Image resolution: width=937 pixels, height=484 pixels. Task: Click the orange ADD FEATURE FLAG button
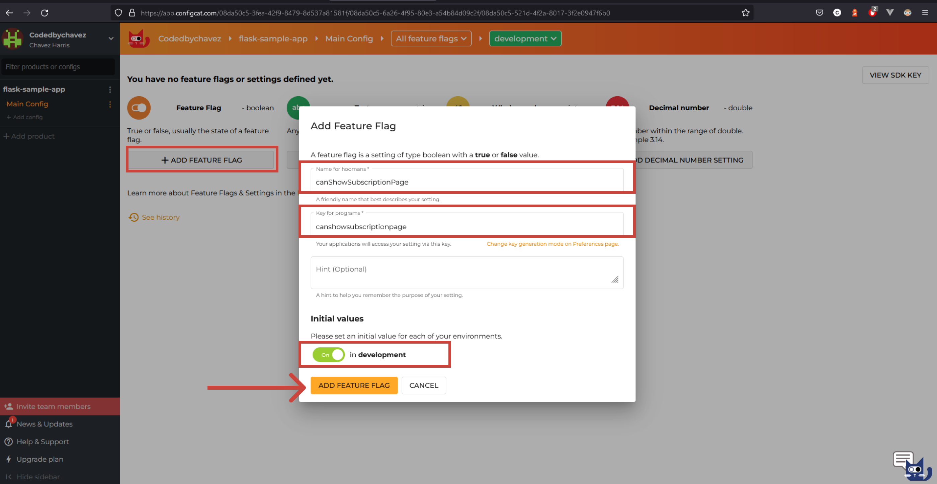coord(354,385)
